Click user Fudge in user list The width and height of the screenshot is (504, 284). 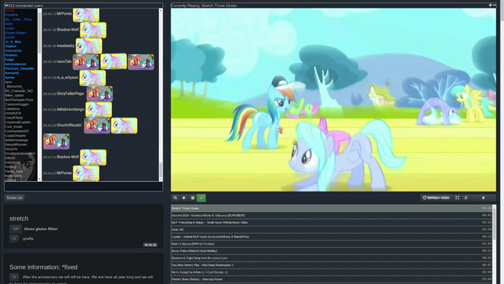click(9, 59)
